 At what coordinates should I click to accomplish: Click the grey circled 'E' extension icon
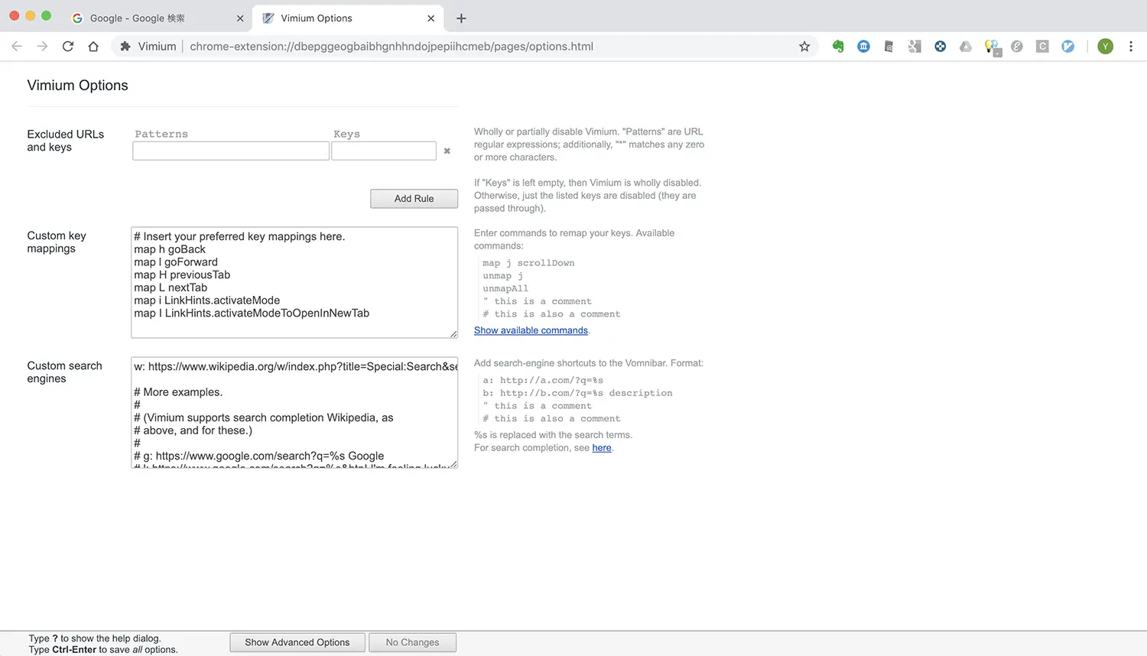1017,47
